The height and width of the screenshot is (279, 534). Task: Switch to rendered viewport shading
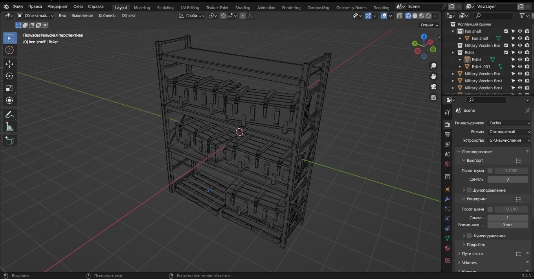pyautogui.click(x=428, y=16)
